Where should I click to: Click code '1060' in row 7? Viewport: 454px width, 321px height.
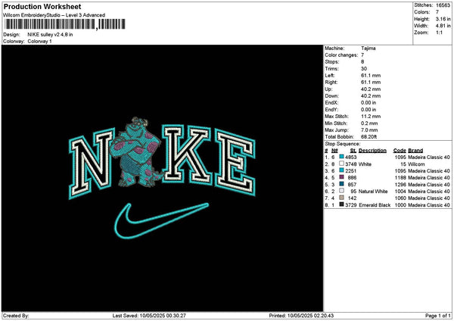click(x=400, y=198)
